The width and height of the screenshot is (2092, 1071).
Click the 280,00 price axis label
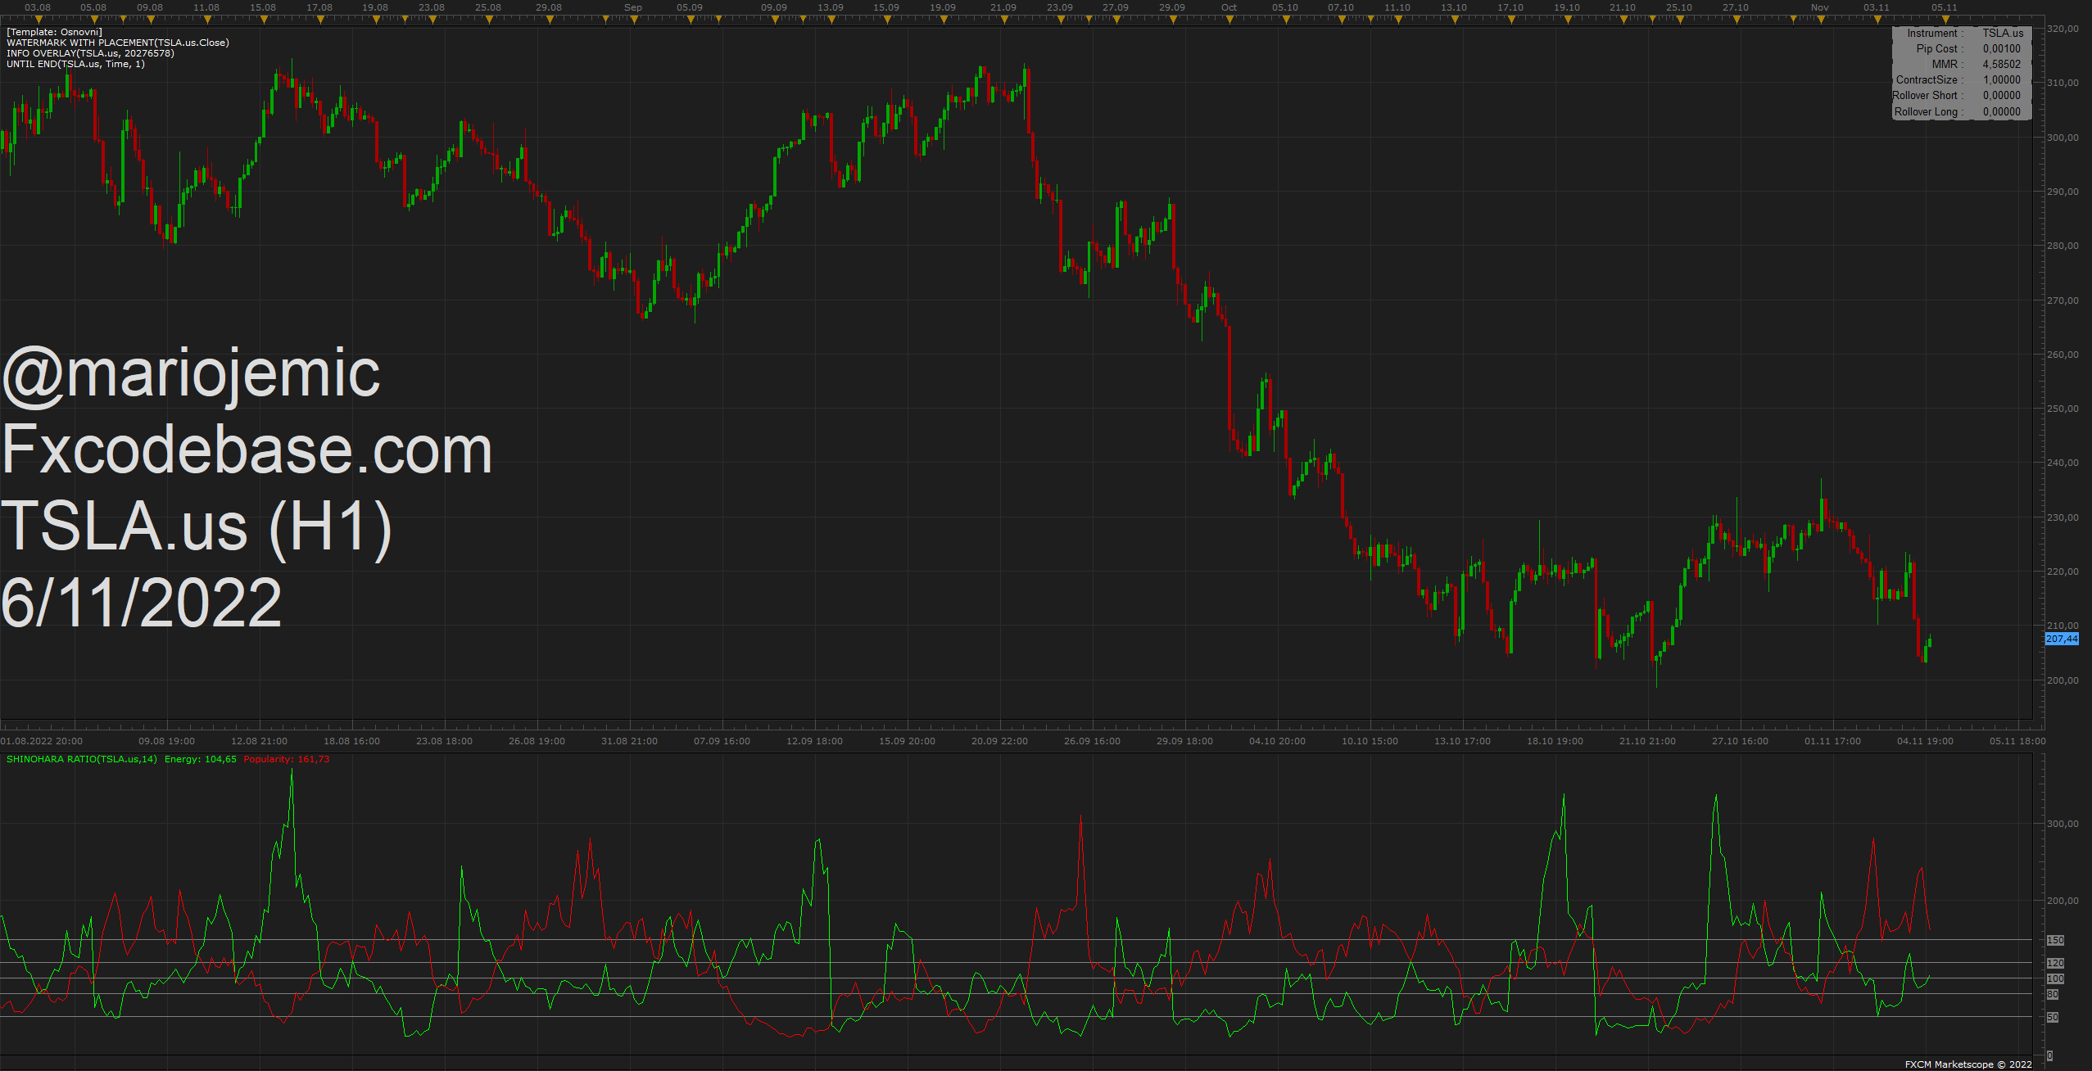tap(2063, 246)
